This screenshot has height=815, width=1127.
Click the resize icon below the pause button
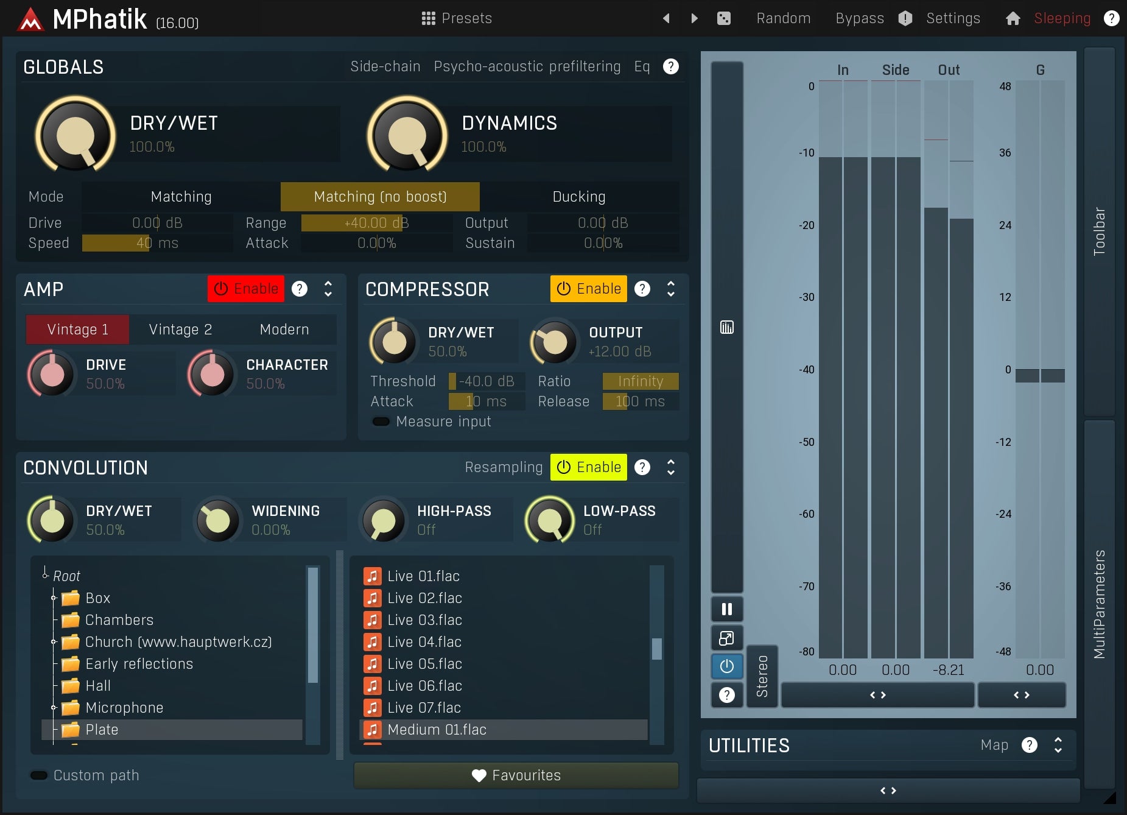727,638
